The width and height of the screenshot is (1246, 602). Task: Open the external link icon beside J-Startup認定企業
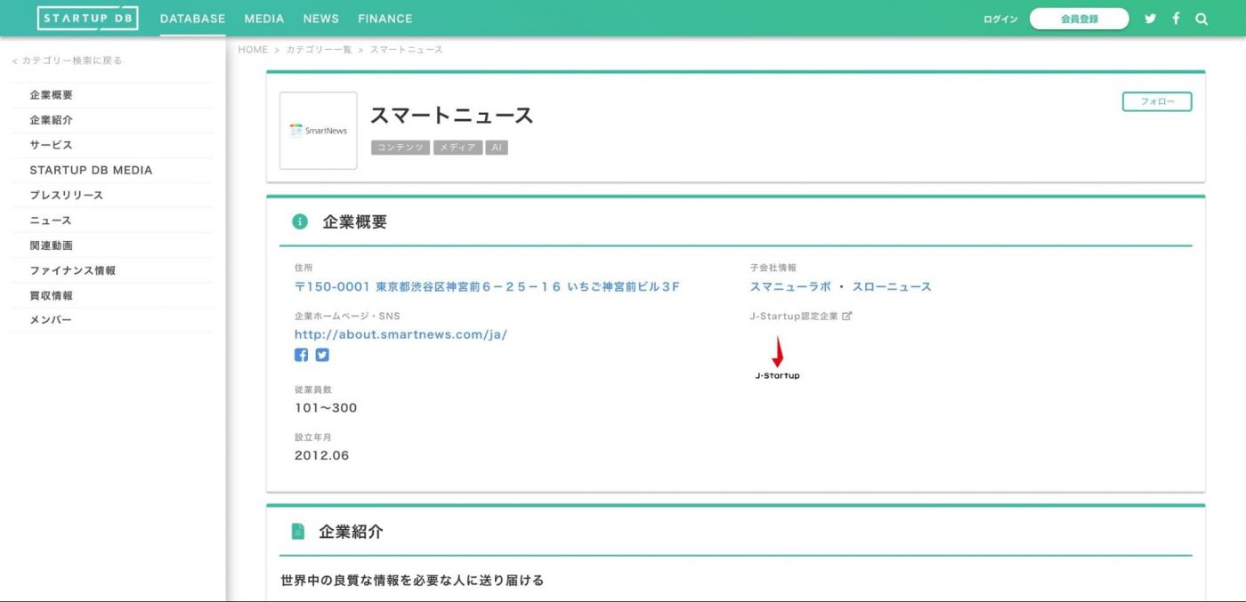845,316
